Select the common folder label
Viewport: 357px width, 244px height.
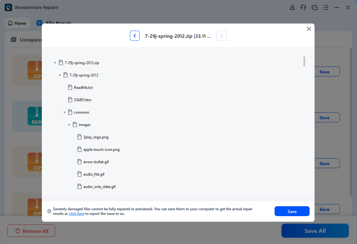[82, 112]
